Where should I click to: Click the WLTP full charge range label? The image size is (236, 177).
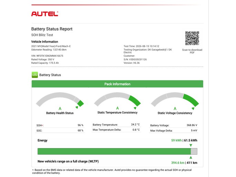pos(68,162)
